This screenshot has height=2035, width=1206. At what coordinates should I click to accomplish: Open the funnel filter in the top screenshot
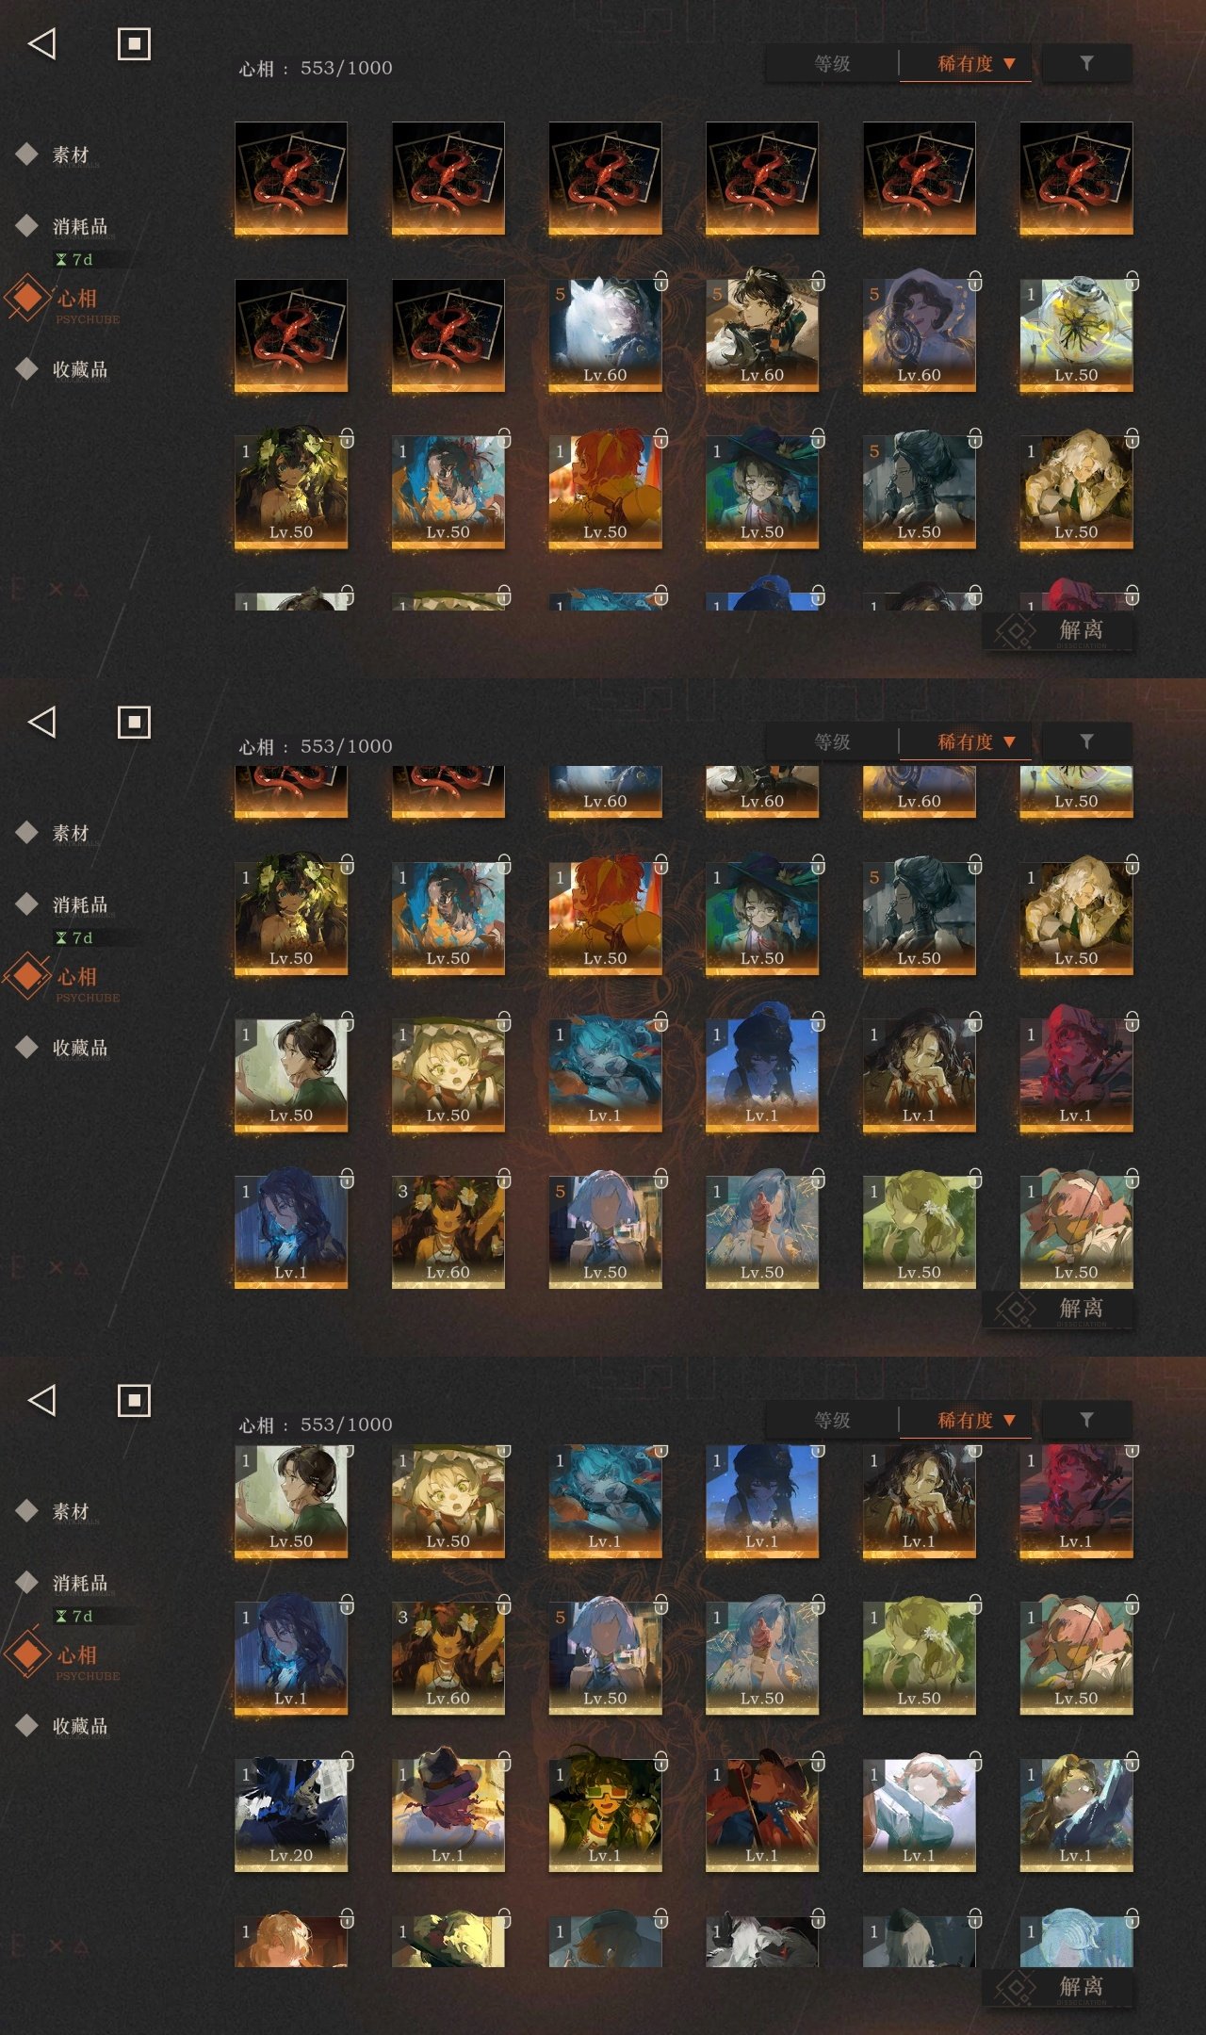tap(1086, 63)
